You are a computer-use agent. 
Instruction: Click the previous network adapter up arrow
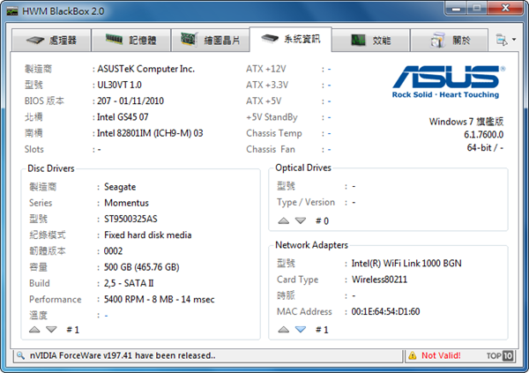tap(283, 329)
